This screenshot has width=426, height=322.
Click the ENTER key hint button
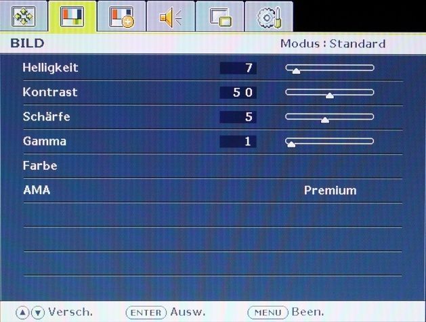coord(146,313)
